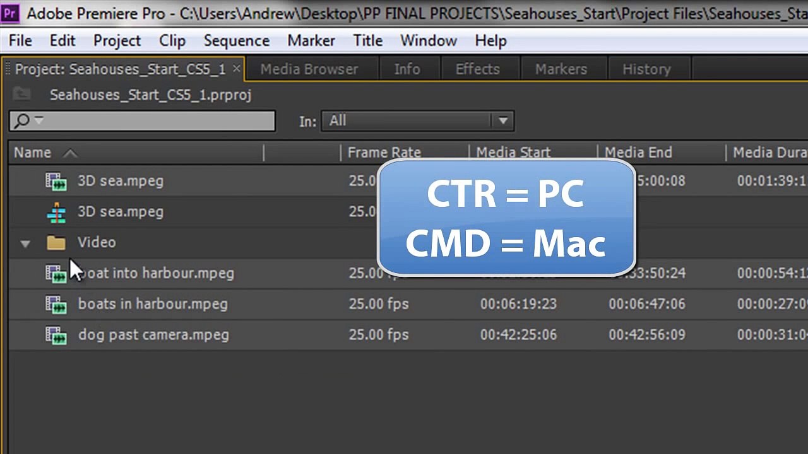This screenshot has width=808, height=454.
Task: Click the Name column sort arrow
Action: click(70, 153)
